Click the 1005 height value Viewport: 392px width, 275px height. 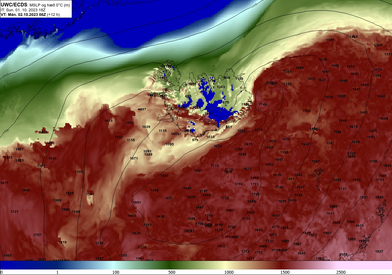170,144
